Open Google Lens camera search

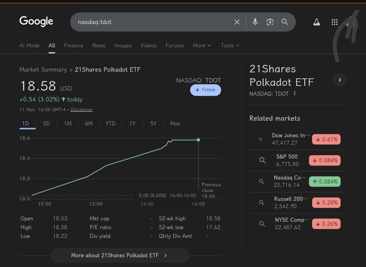pos(270,22)
